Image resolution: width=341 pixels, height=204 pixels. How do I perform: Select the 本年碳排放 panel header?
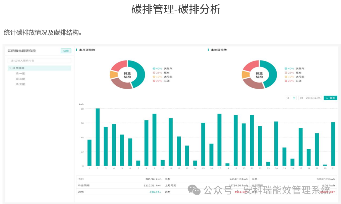tap(218, 50)
